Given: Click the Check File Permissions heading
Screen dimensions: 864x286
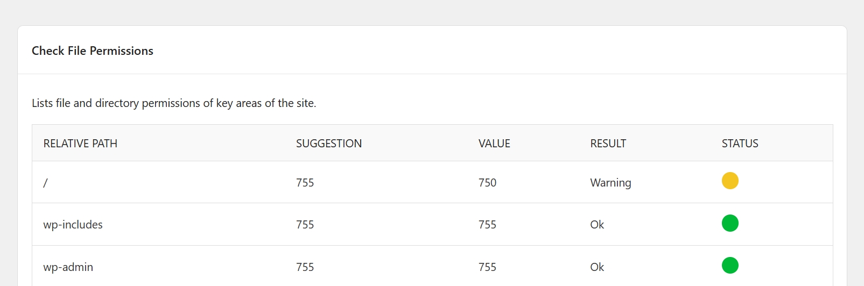Looking at the screenshot, I should 93,51.
